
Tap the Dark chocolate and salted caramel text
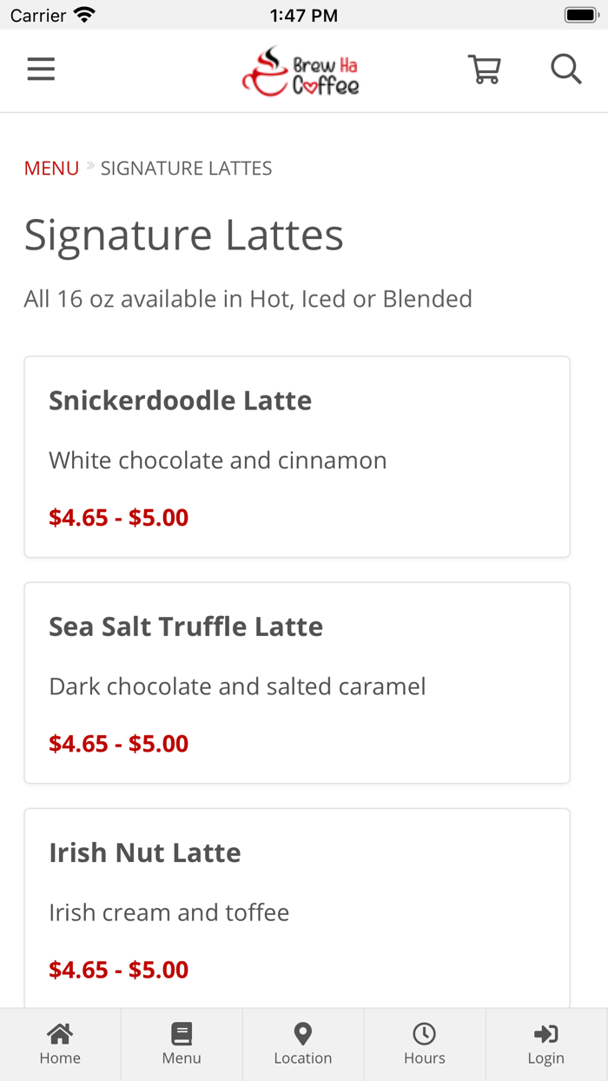[x=237, y=686]
